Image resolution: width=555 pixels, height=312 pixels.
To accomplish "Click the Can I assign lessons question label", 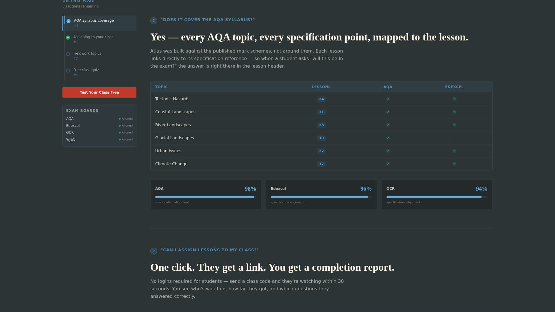I will (x=210, y=250).
